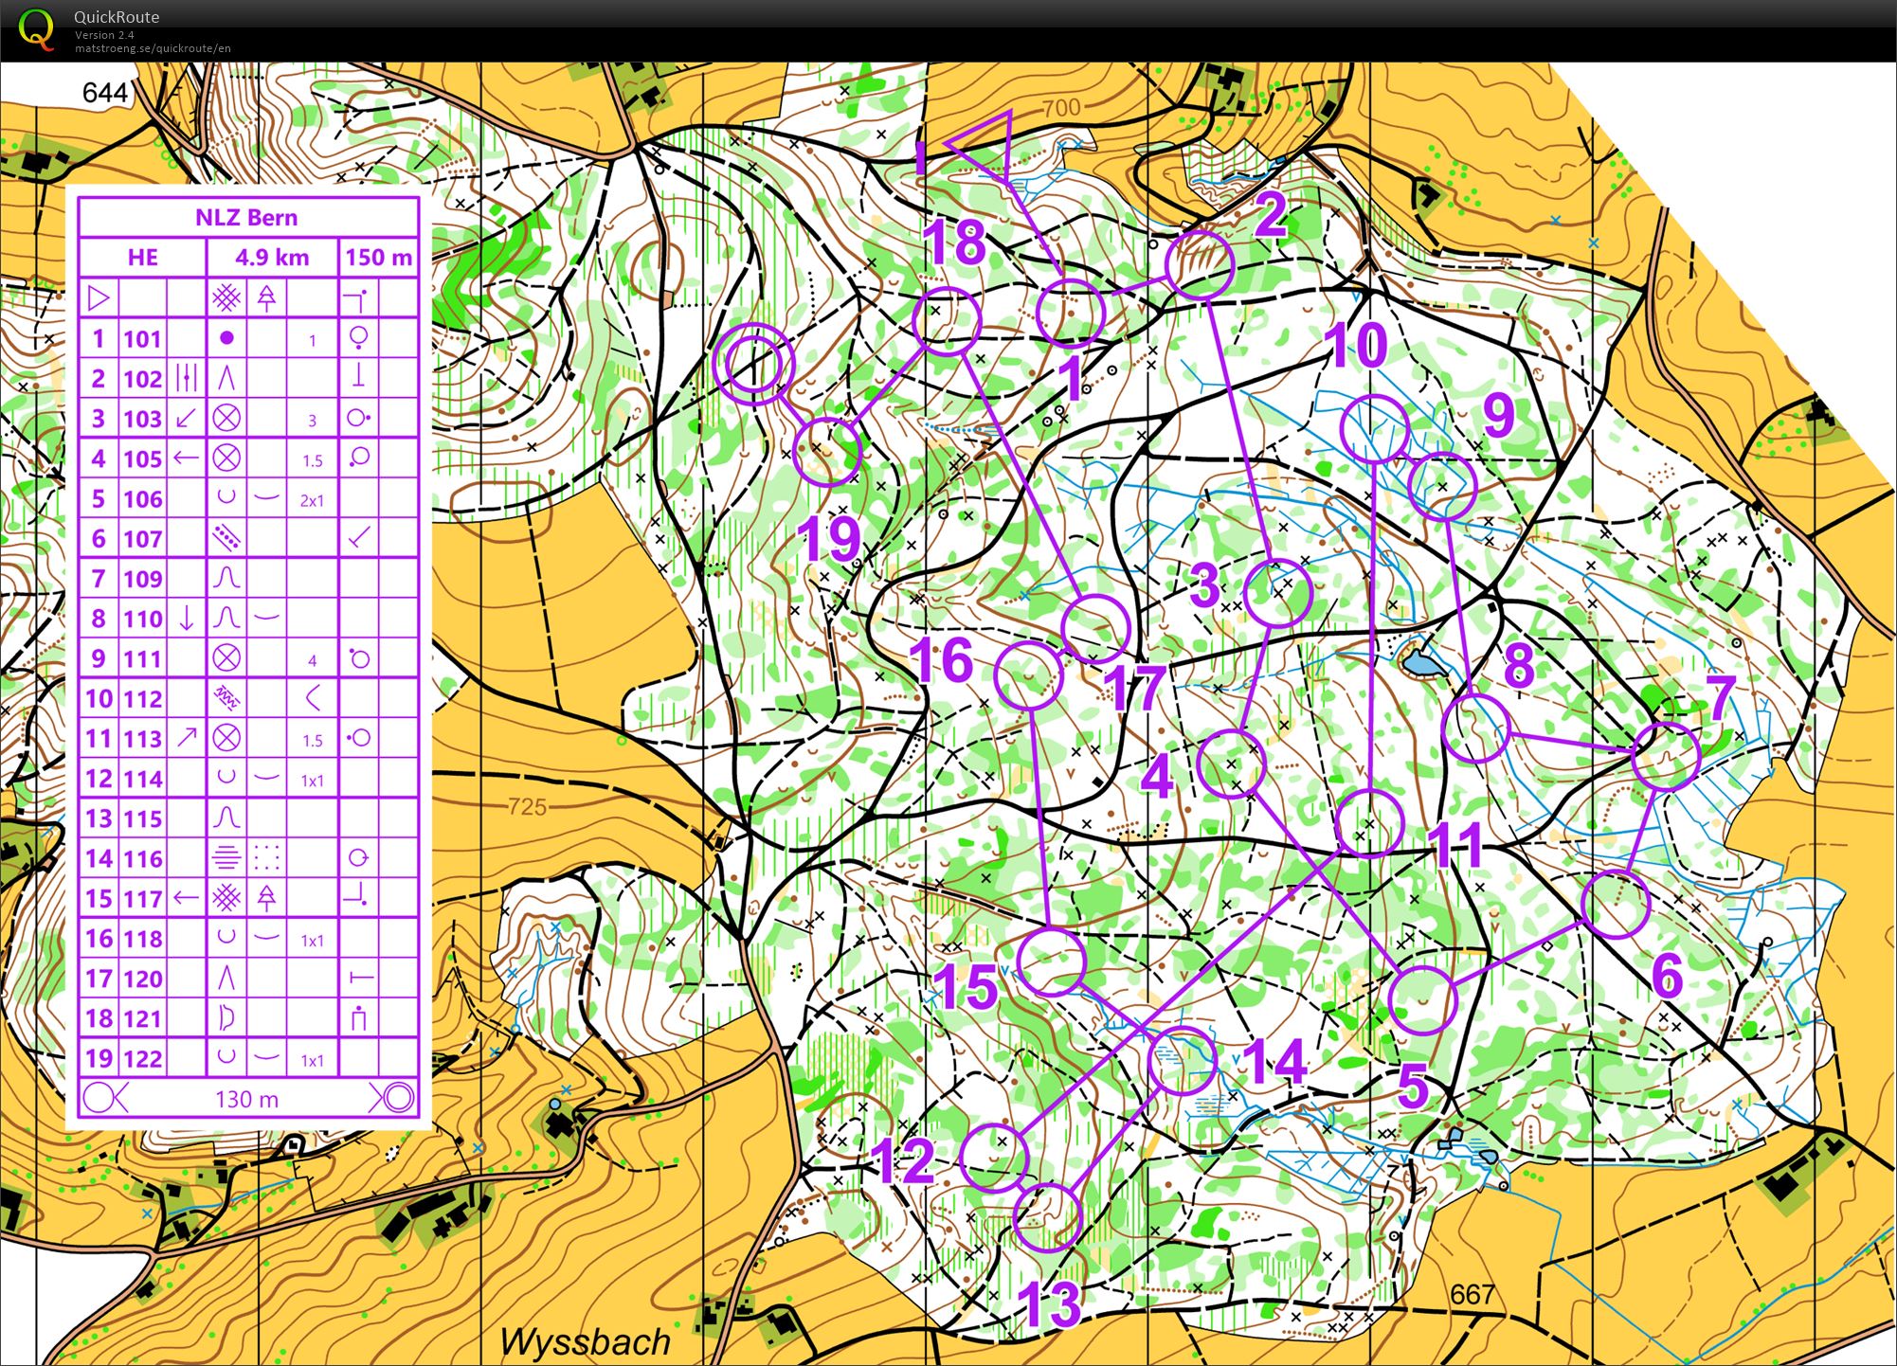Click the down arrow in the control 110 row
This screenshot has height=1366, width=1897.
point(187,619)
